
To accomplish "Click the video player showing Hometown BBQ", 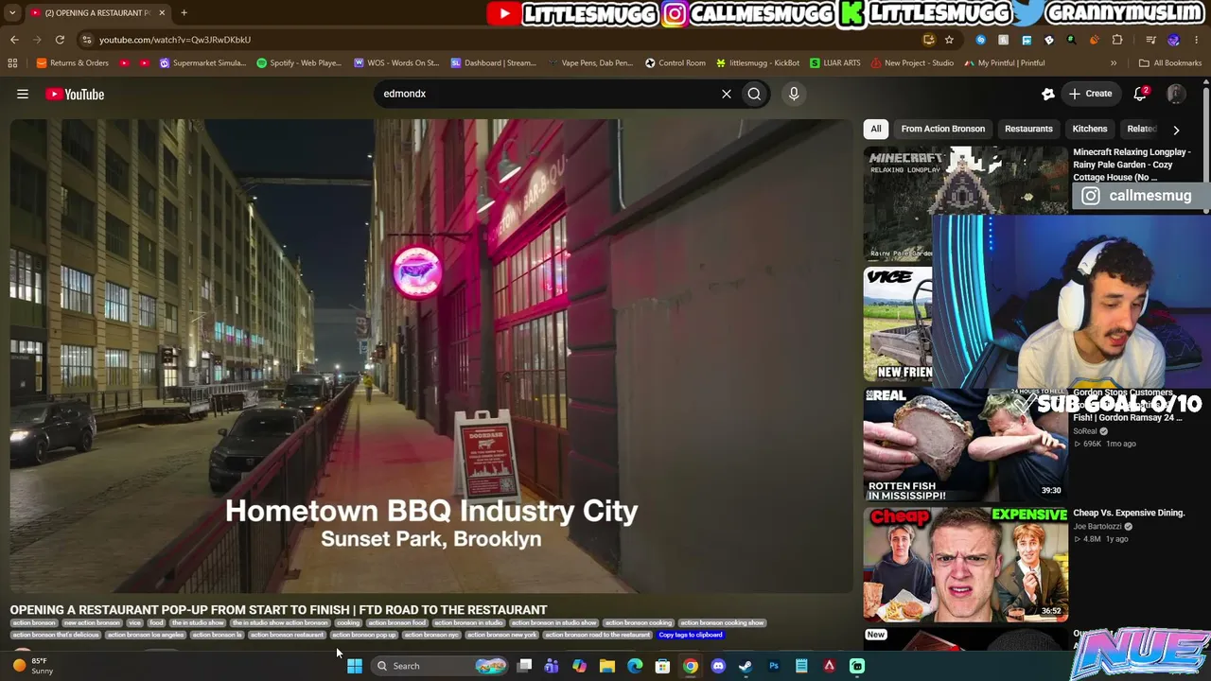I will 430,356.
